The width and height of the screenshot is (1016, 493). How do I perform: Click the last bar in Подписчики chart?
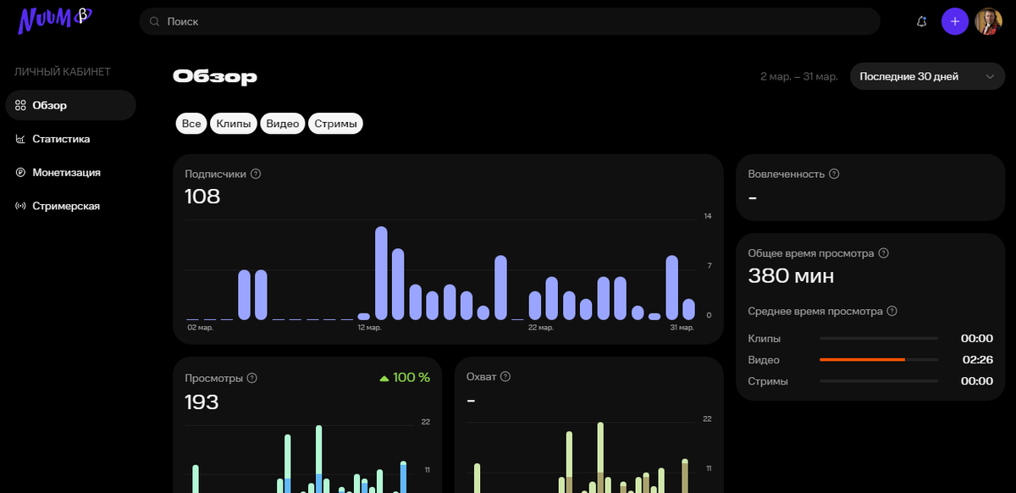(688, 309)
